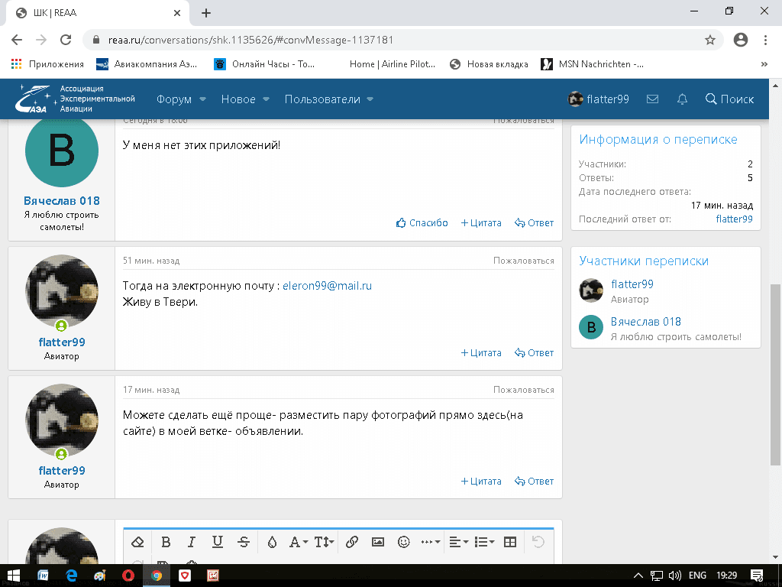Insert a table using table icon
The height and width of the screenshot is (587, 782).
pyautogui.click(x=510, y=542)
